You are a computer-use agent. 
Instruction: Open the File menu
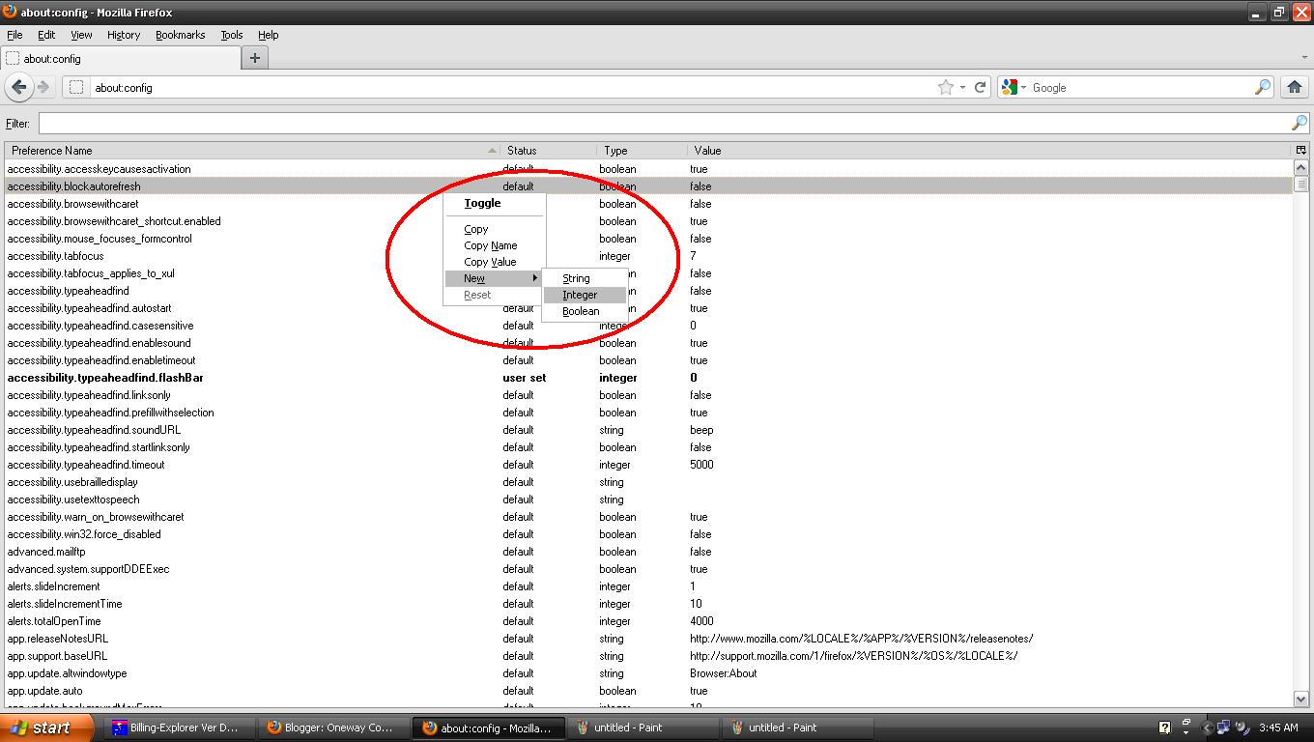coord(14,35)
